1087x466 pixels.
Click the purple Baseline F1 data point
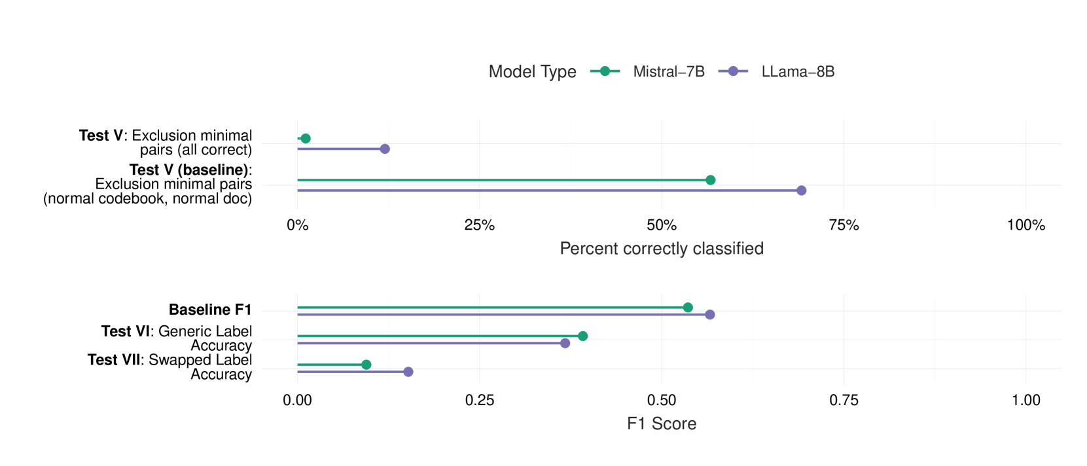(710, 315)
